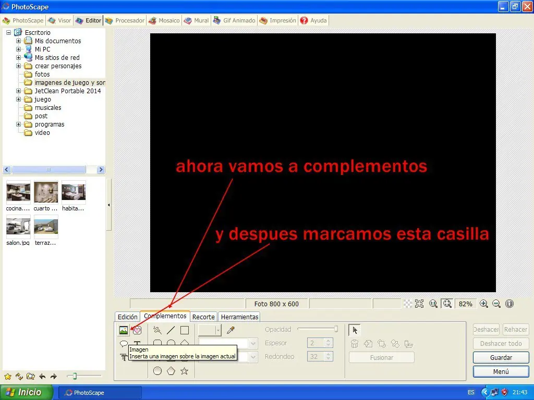Toggle the checkerboard transparency icon
This screenshot has height=400, width=534.
[x=408, y=304]
